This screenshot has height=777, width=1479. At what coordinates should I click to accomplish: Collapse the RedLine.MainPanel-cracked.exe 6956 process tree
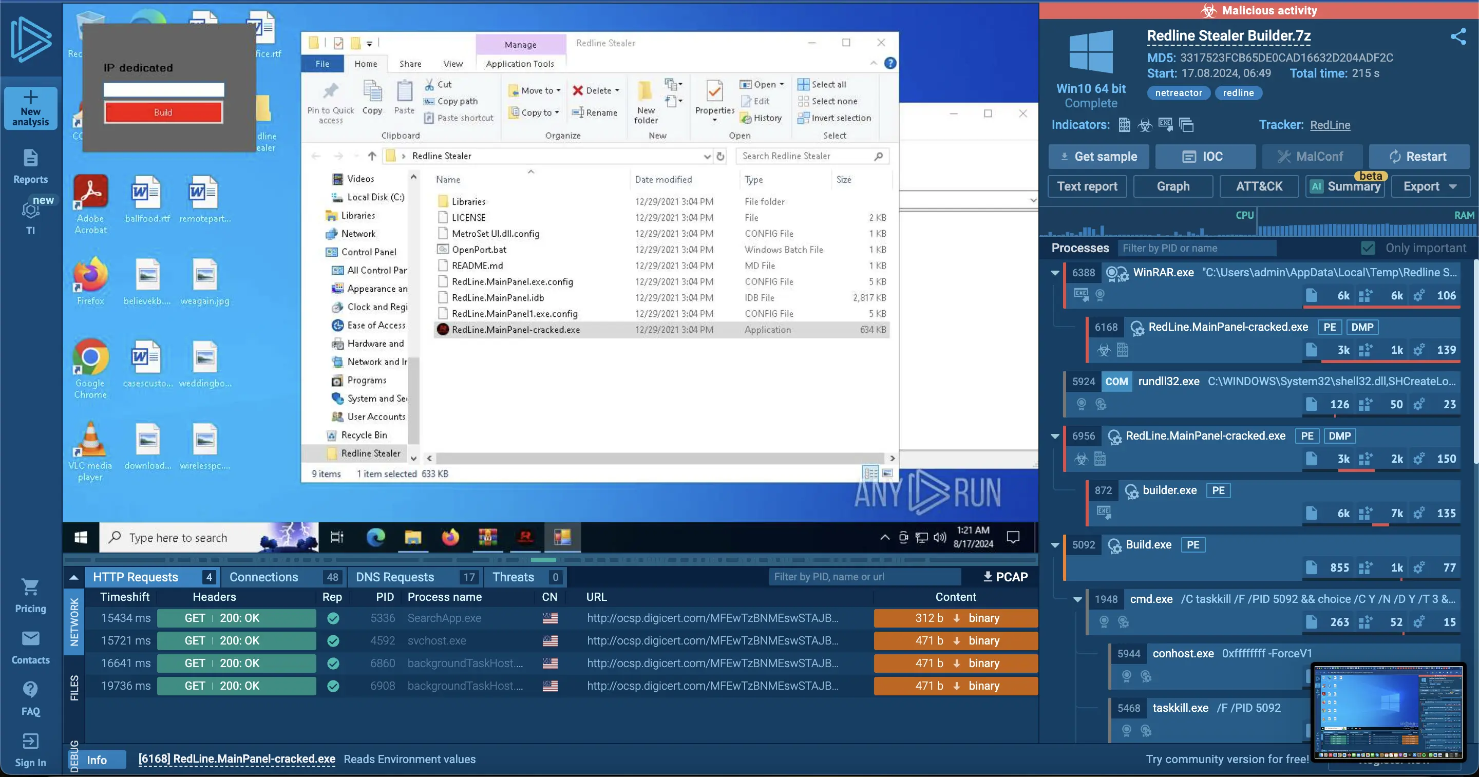(1055, 436)
